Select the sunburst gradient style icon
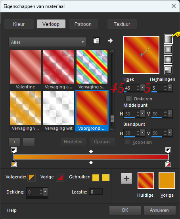This screenshot has width=180, height=219. [x=168, y=60]
